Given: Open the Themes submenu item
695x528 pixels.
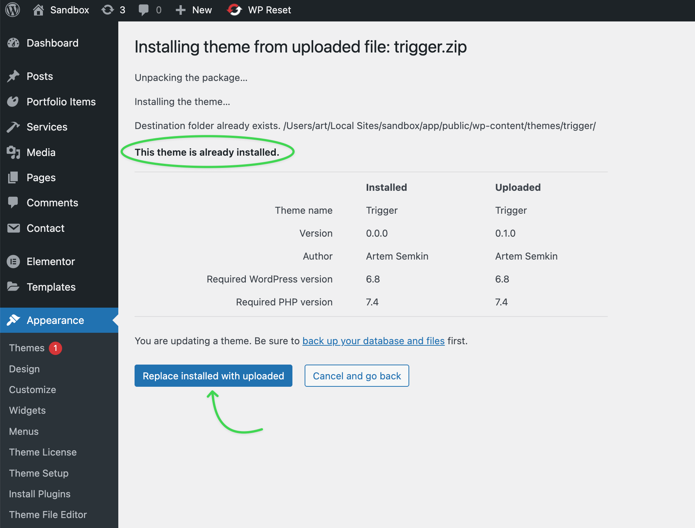Looking at the screenshot, I should point(27,348).
